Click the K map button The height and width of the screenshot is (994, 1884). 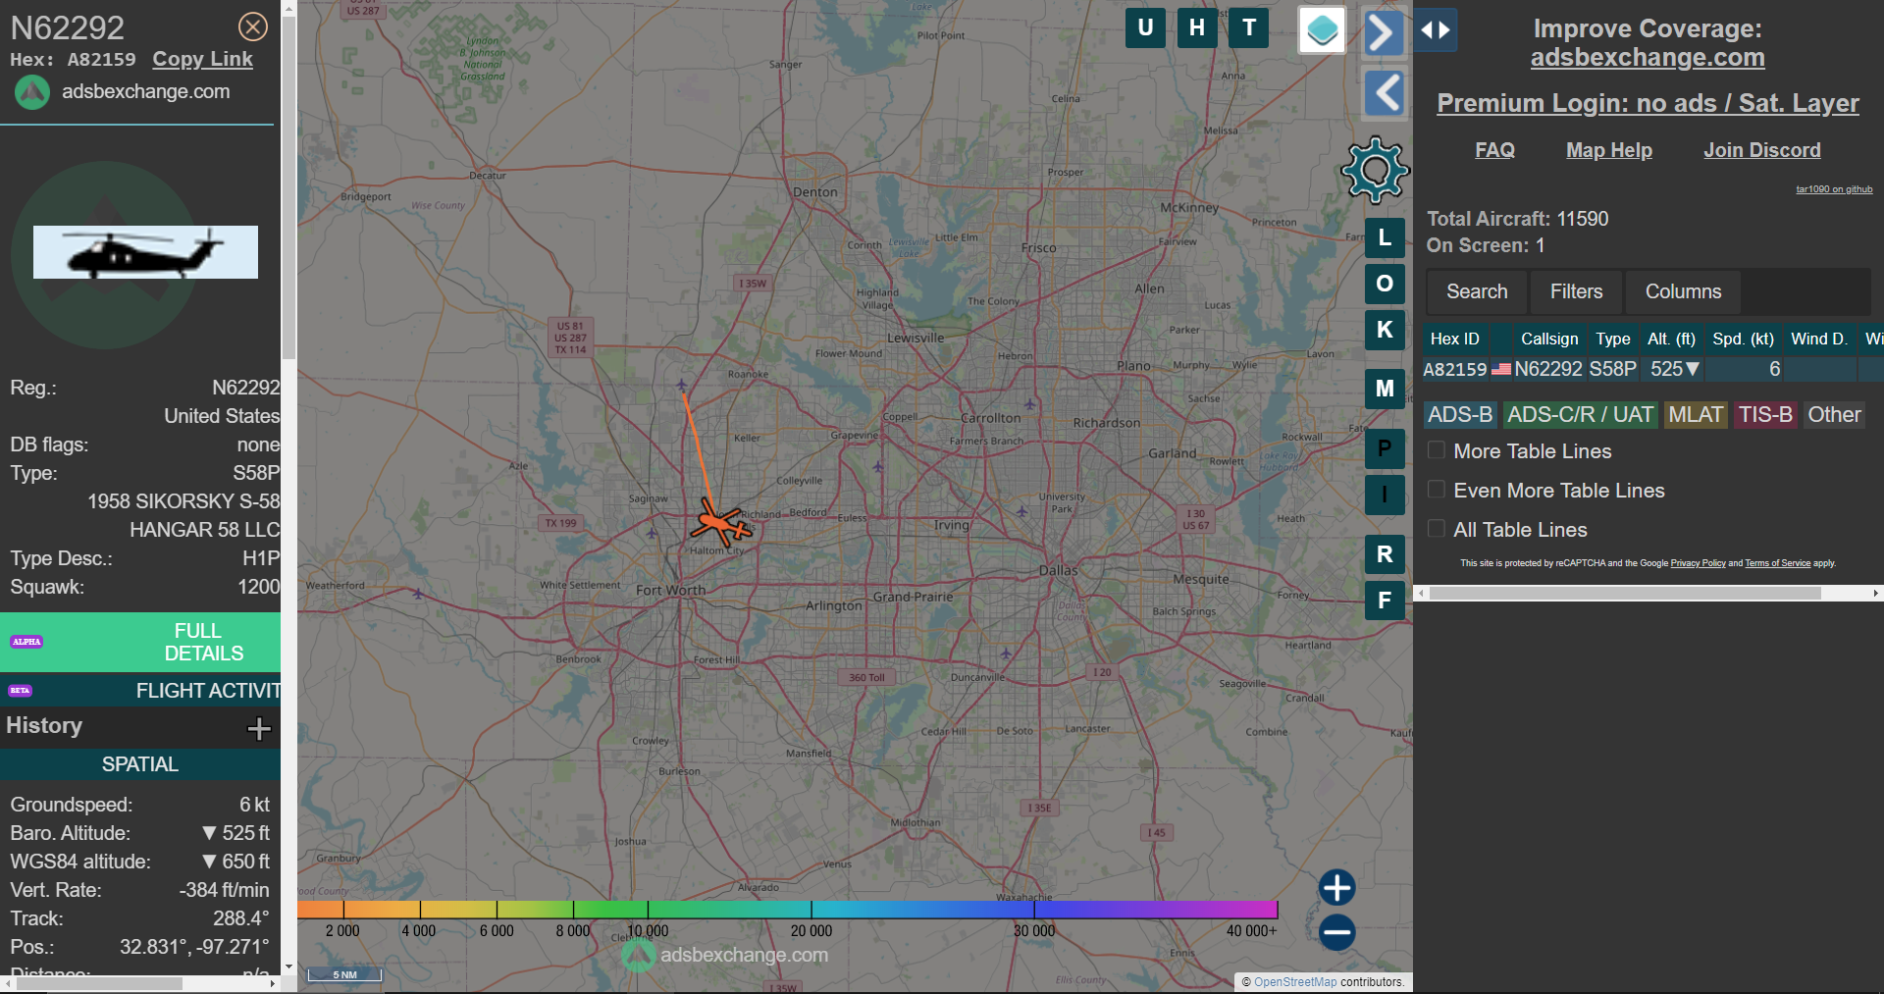[x=1385, y=330]
